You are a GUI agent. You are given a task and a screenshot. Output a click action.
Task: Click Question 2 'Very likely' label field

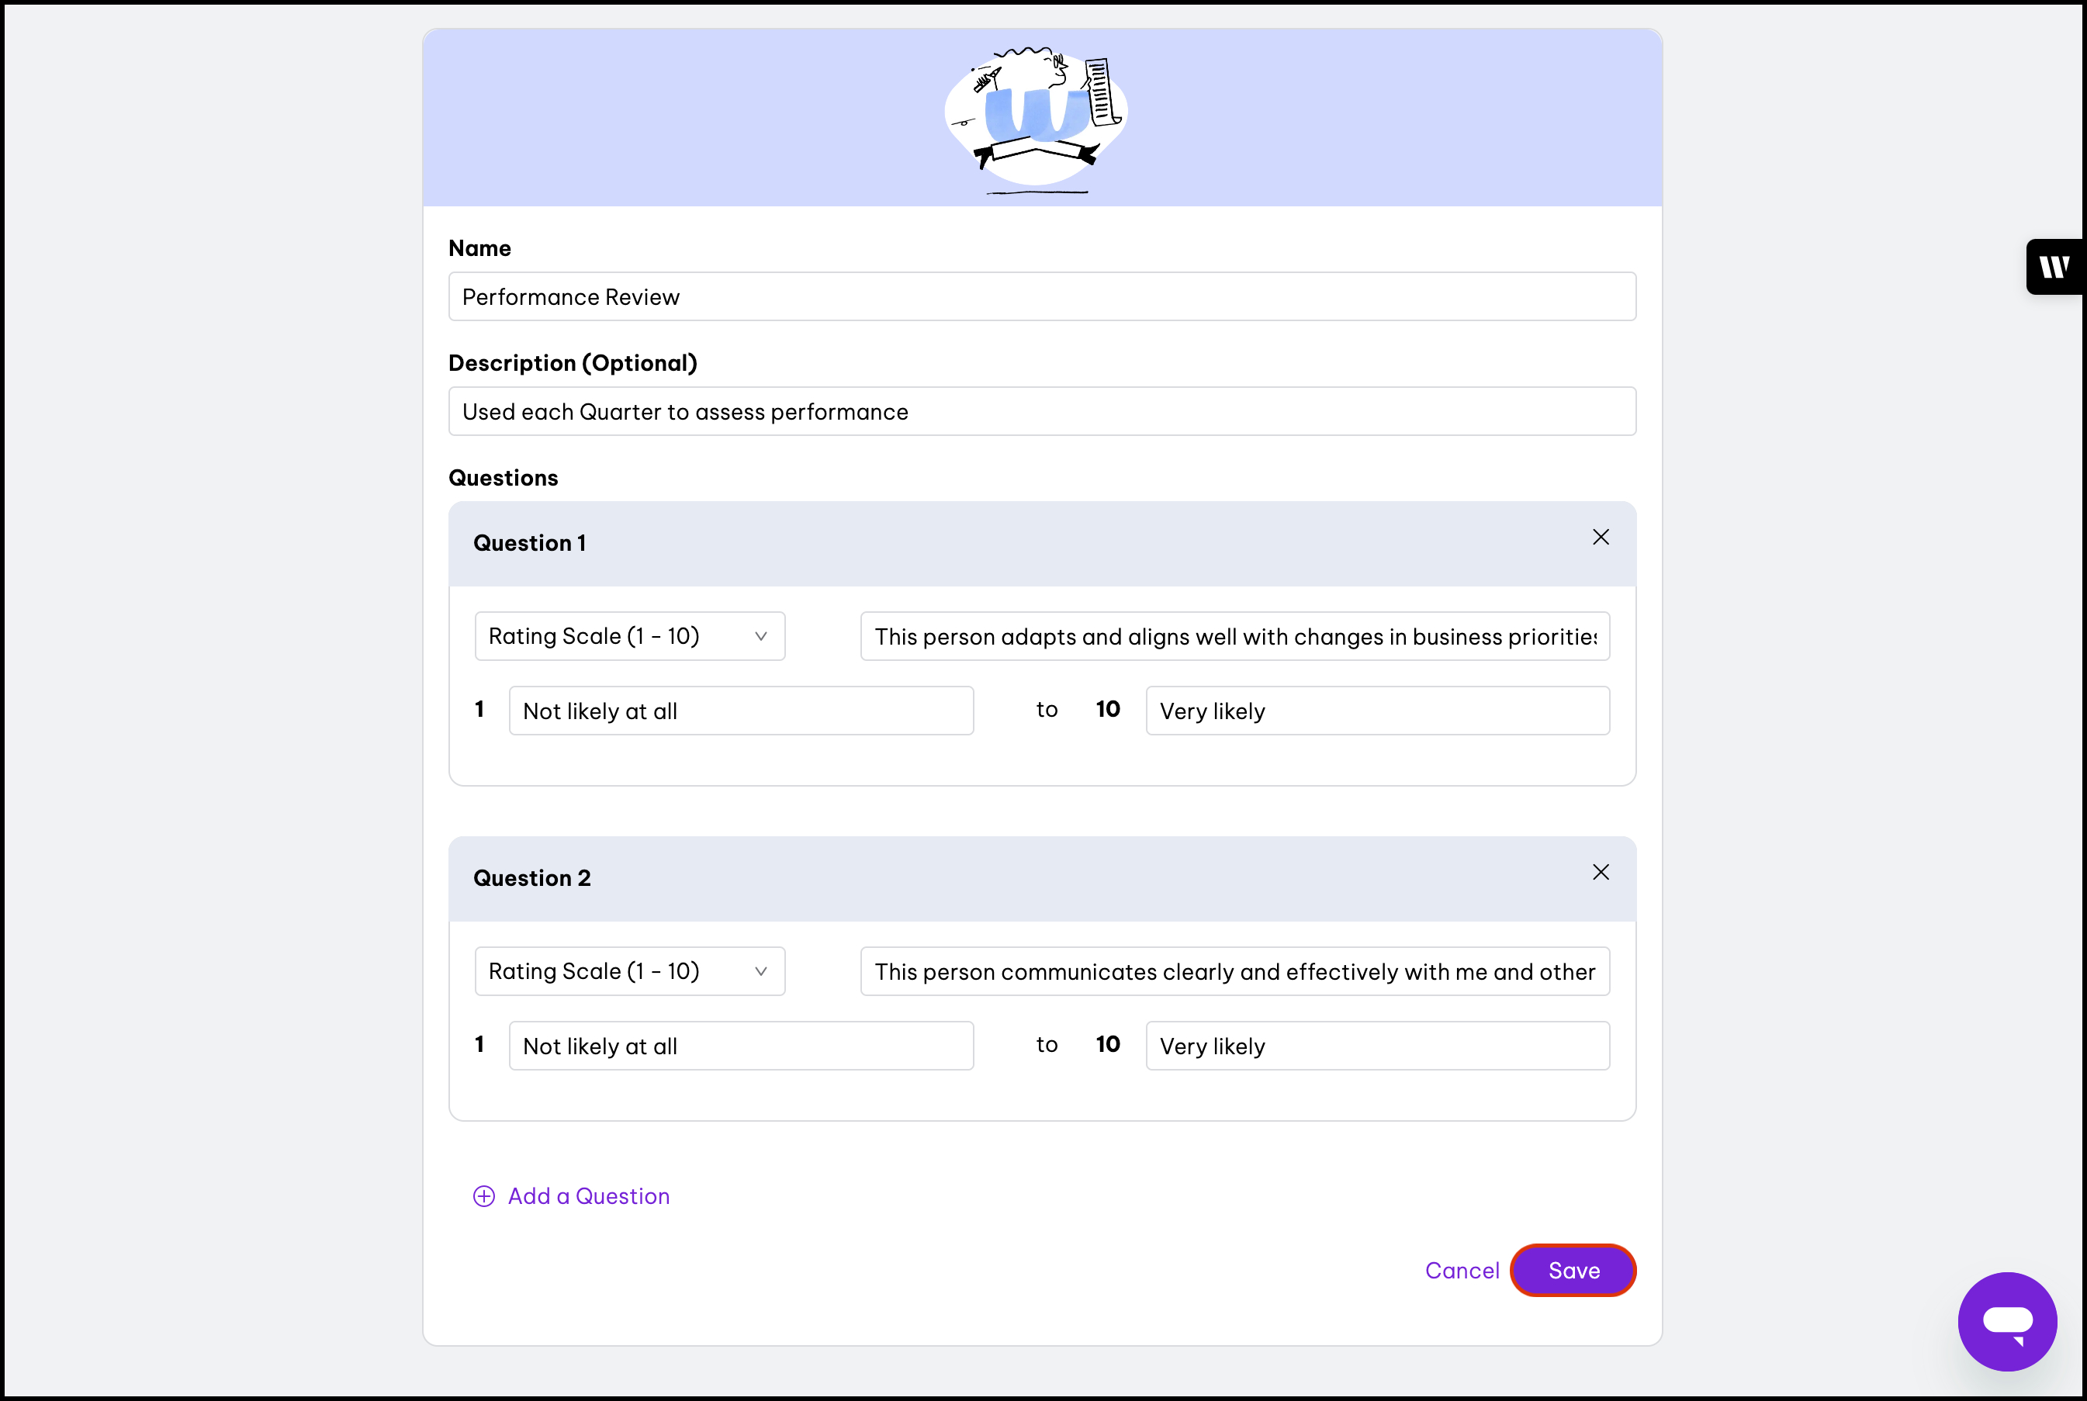tap(1377, 1046)
